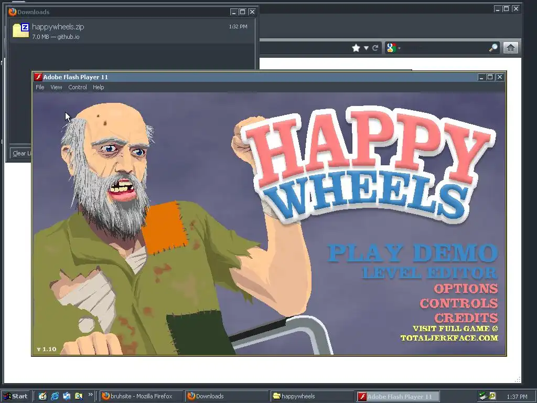Screen dimensions: 537x403
Task: Expand the Firefox URL history dropdown arrow
Action: click(366, 48)
